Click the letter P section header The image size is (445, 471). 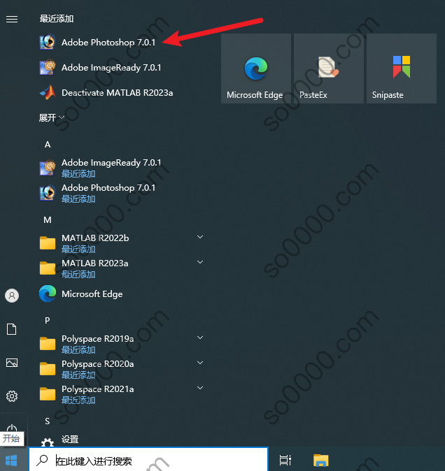pyautogui.click(x=47, y=321)
